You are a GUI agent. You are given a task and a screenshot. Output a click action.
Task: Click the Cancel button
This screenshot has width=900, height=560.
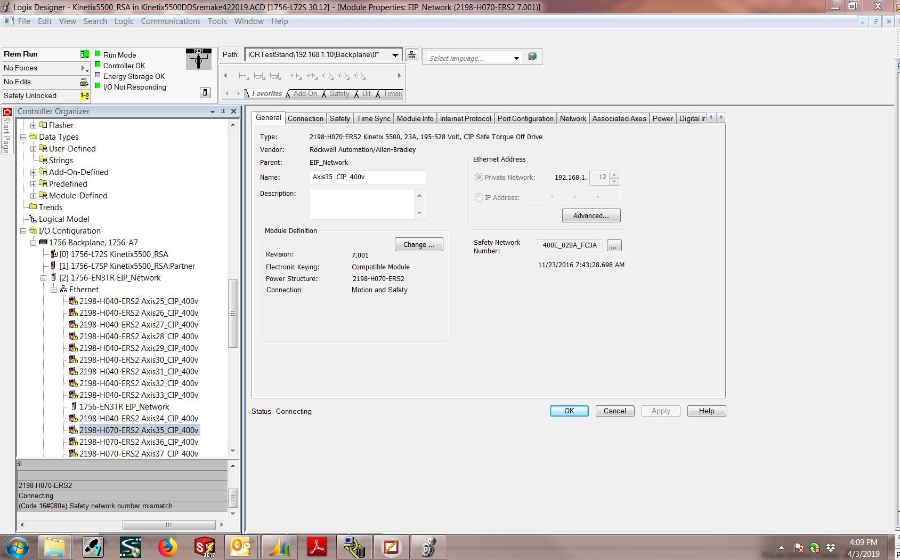point(614,411)
